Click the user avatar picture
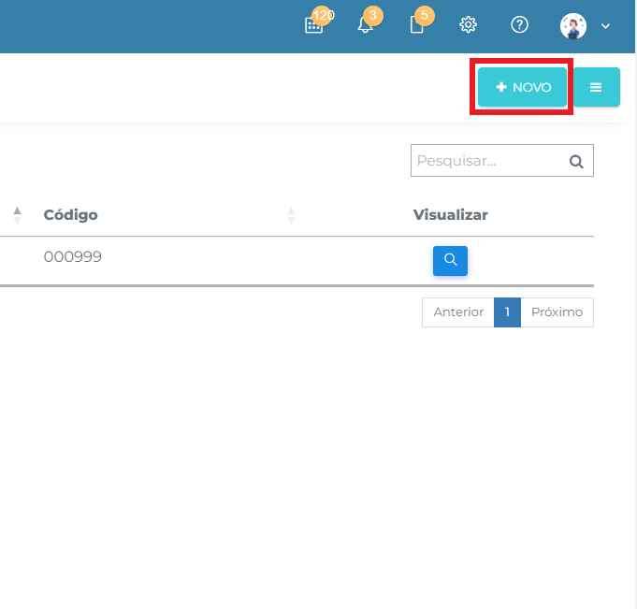637x609 pixels. click(572, 26)
